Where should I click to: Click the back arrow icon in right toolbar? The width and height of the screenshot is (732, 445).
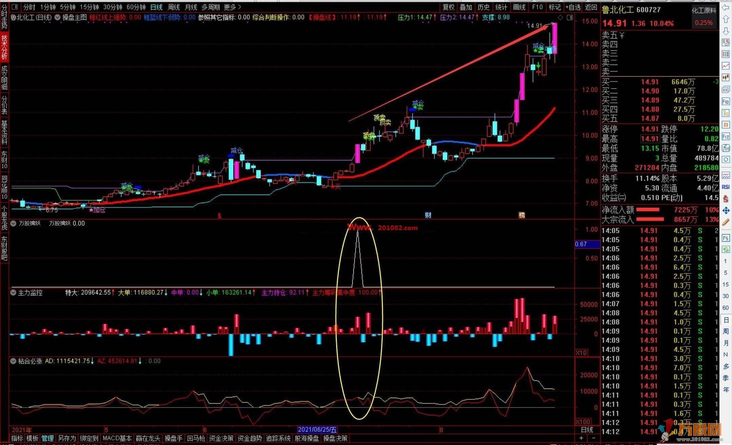pyautogui.click(x=726, y=7)
